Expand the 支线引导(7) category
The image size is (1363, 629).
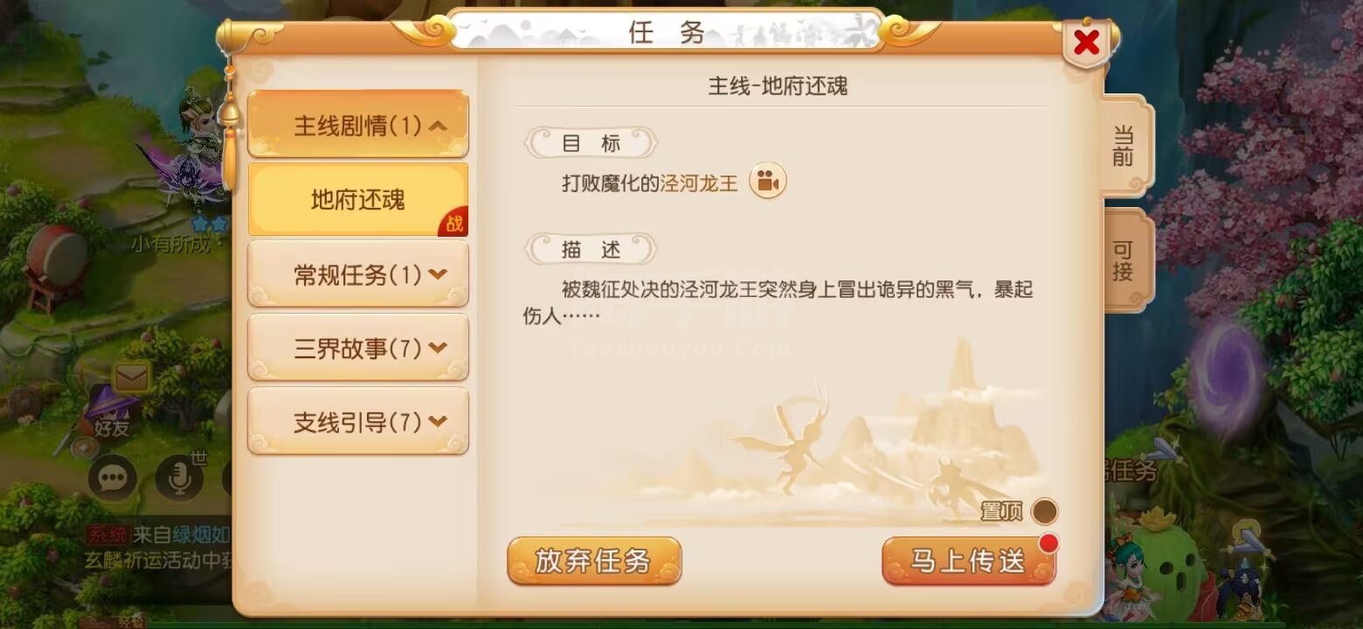point(358,422)
